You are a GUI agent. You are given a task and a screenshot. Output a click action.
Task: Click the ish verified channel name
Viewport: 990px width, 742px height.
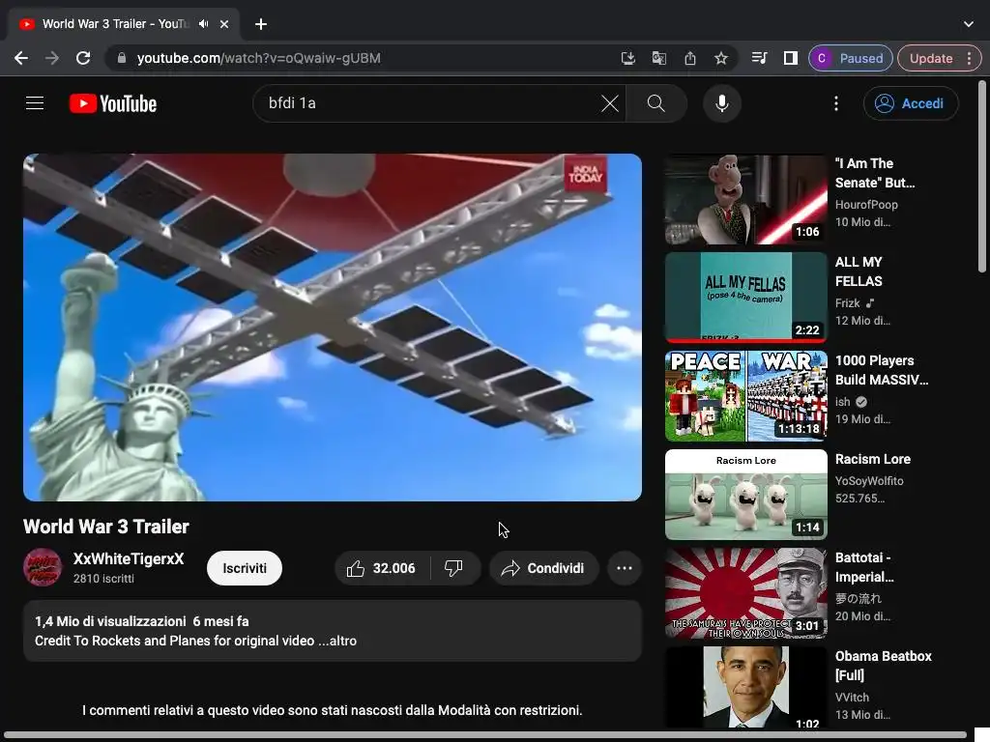point(842,401)
